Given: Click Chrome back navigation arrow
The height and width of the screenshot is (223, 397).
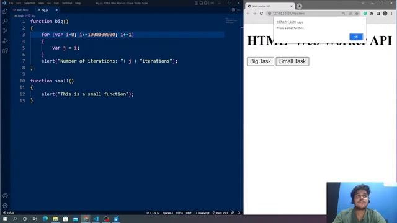Looking at the screenshot, I should [x=248, y=14].
